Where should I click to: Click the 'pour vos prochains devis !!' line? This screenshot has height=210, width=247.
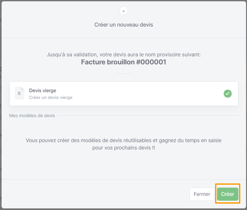tap(123, 148)
